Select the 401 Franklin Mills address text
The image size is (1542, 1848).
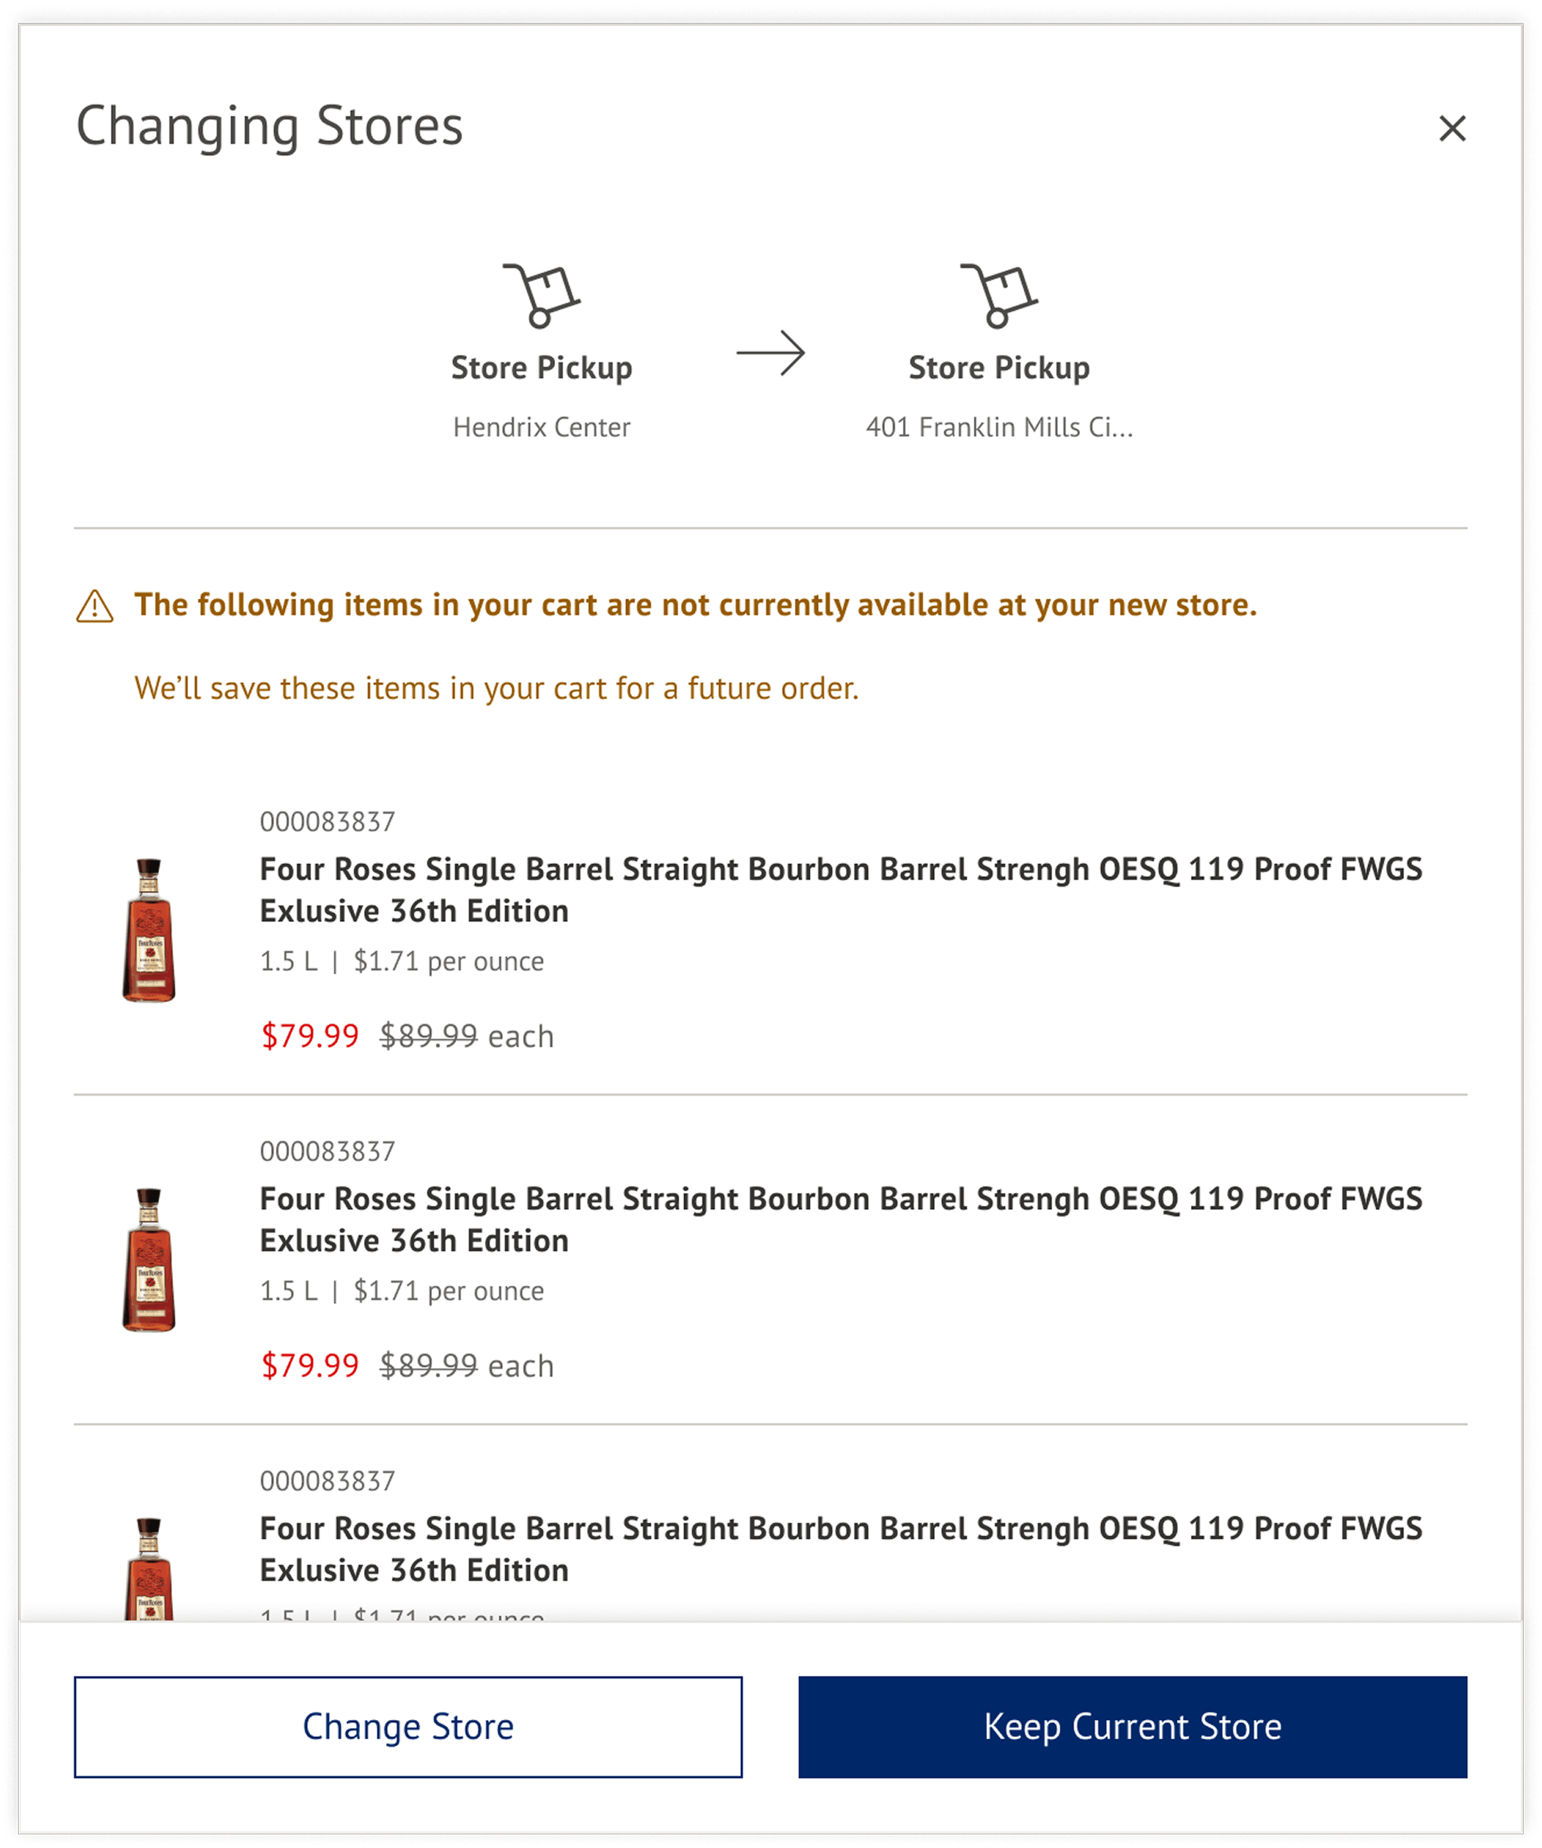pyautogui.click(x=998, y=428)
